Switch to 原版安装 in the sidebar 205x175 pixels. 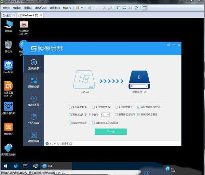click(33, 82)
